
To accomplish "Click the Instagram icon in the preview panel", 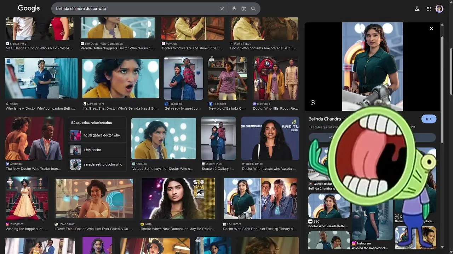I will pos(354,243).
